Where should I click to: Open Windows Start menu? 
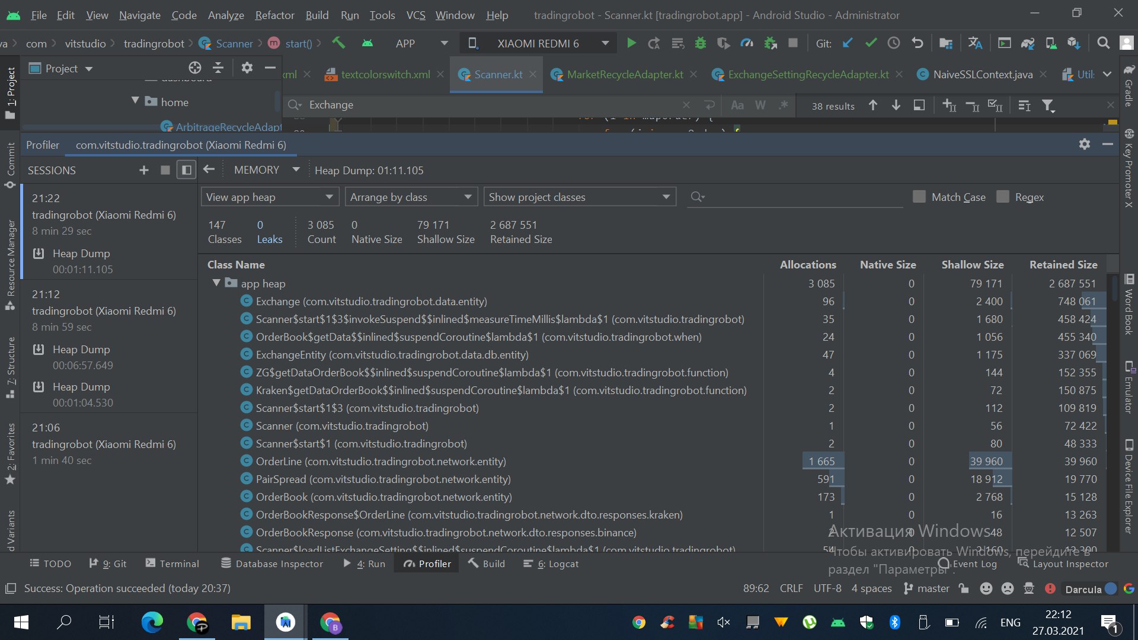[21, 622]
